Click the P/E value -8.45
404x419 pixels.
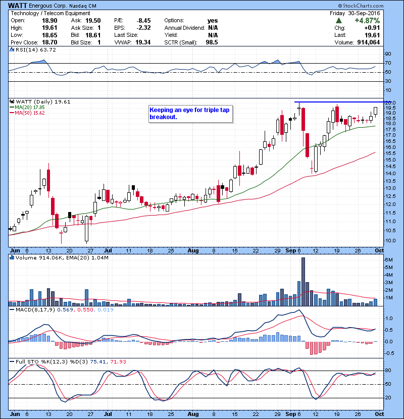[143, 21]
